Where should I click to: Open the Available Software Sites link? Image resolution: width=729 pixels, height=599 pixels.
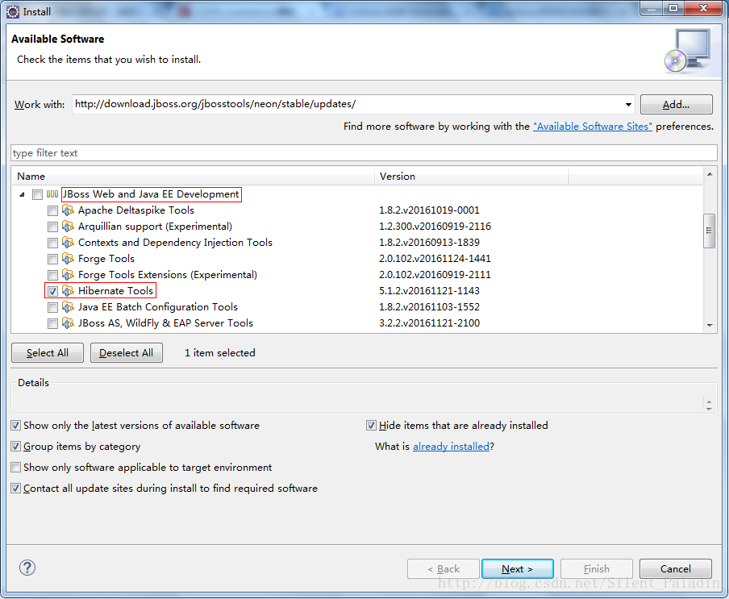click(592, 127)
